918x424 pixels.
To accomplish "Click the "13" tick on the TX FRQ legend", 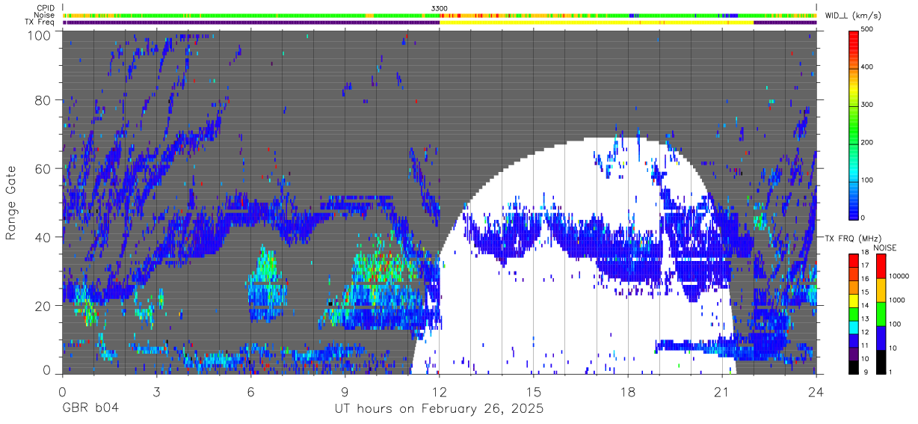I will [865, 319].
